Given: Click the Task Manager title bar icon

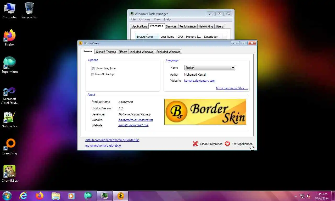Looking at the screenshot, I should pyautogui.click(x=132, y=14).
